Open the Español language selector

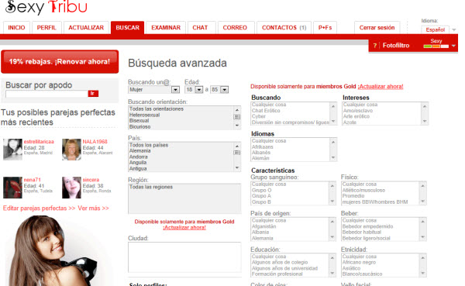tap(439, 29)
